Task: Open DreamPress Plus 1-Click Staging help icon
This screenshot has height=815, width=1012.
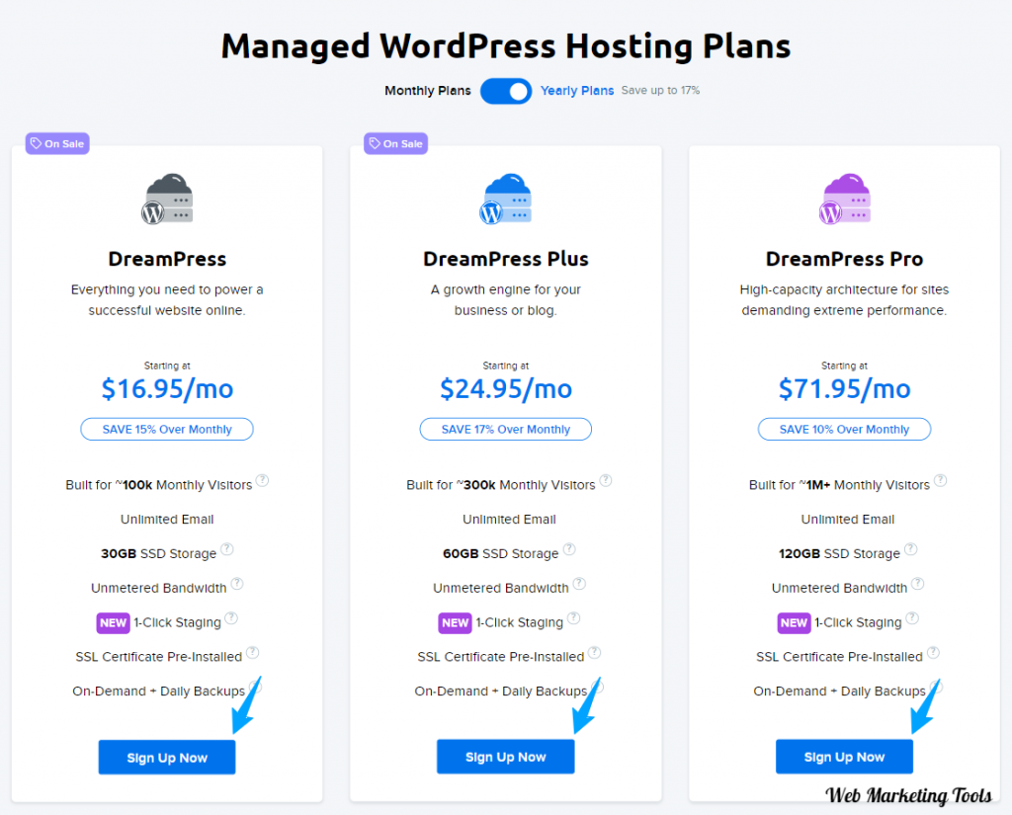Action: 573,618
